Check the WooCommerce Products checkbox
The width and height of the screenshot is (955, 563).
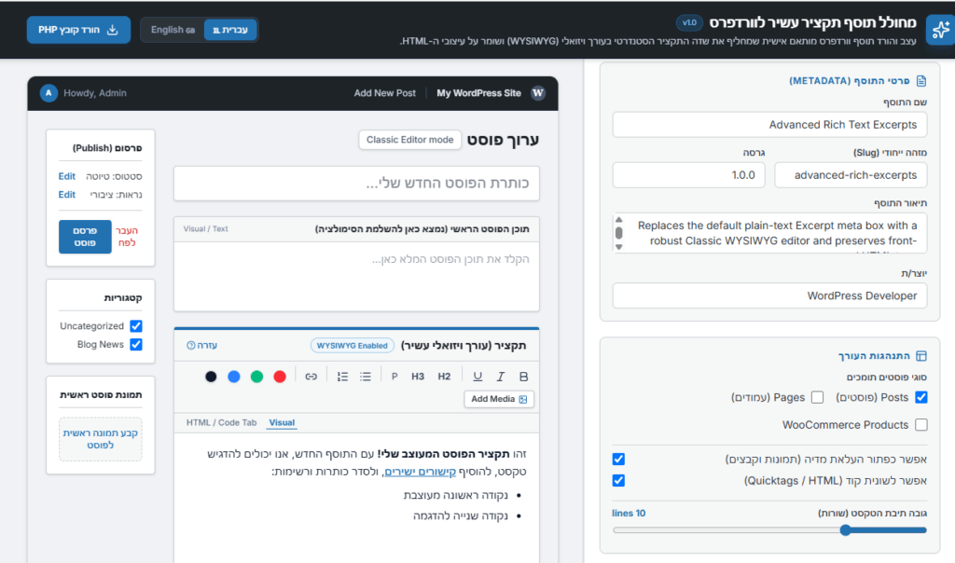pos(921,425)
